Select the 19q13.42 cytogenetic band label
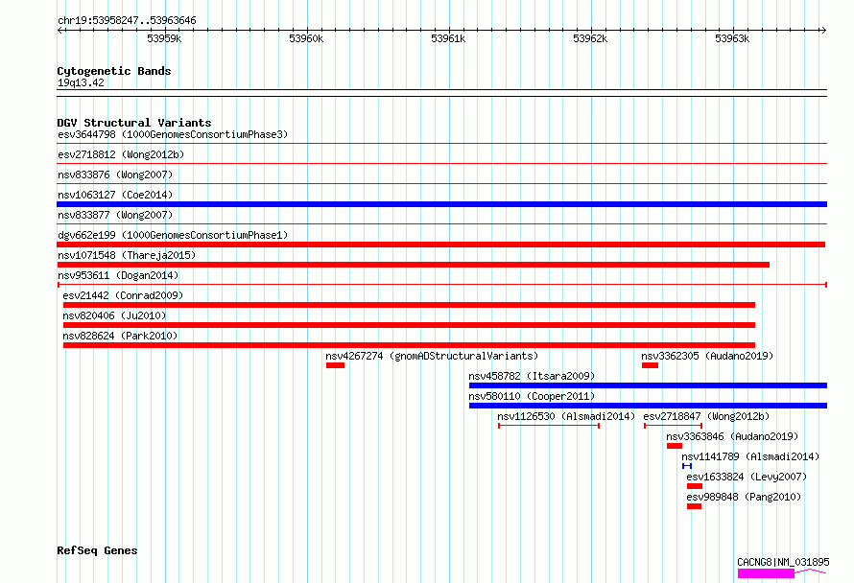The width and height of the screenshot is (854, 583). [81, 82]
